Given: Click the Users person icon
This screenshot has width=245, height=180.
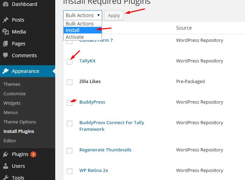Looking at the screenshot, I should click(6, 166).
